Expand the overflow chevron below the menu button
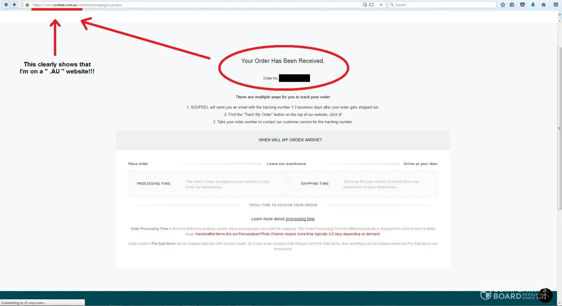The width and height of the screenshot is (562, 306). pos(560,14)
